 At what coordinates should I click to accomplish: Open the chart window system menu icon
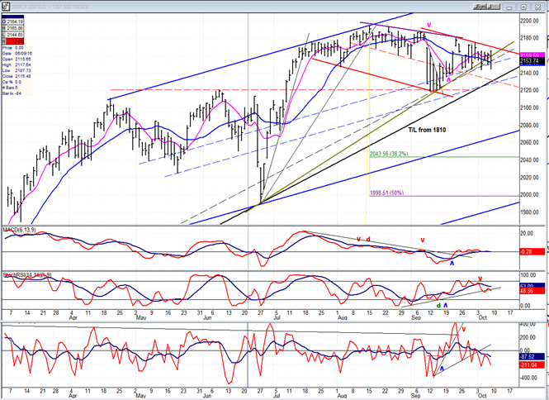[x=5, y=7]
